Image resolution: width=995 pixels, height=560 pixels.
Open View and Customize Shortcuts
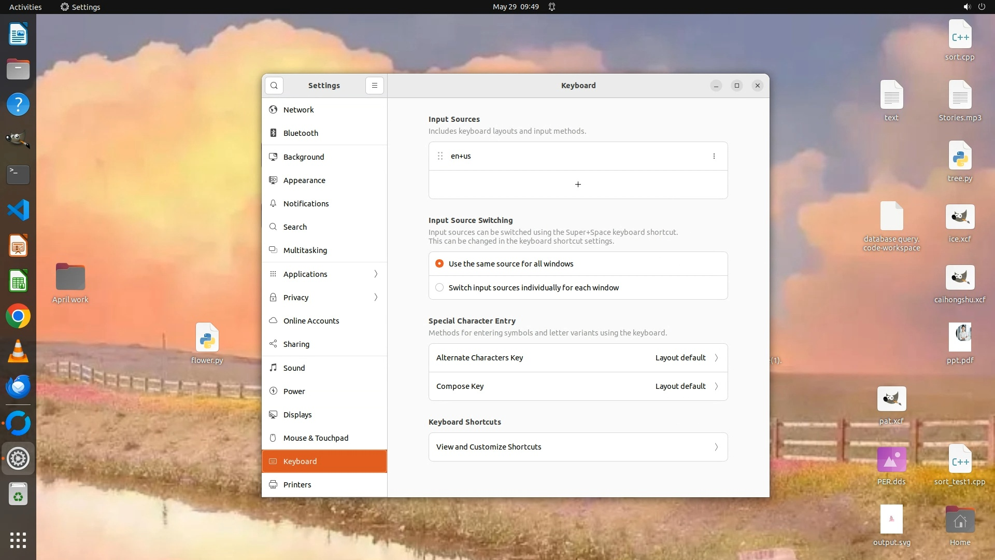(578, 447)
